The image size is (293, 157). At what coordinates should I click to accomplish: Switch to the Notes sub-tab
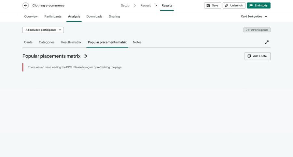tap(137, 42)
